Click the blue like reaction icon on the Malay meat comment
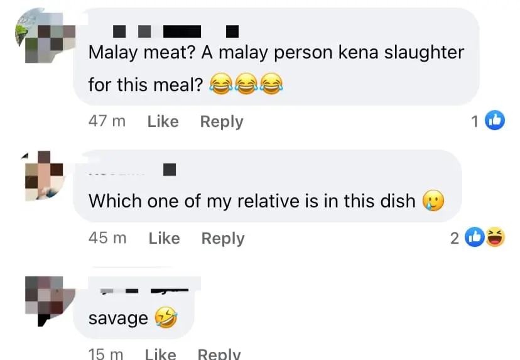520x360 pixels. pyautogui.click(x=496, y=121)
